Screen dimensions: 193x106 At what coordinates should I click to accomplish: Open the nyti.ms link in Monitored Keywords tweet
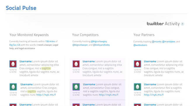click(x=46, y=95)
